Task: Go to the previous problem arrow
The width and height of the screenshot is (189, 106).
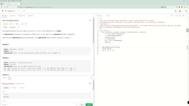Action: [x=17, y=11]
